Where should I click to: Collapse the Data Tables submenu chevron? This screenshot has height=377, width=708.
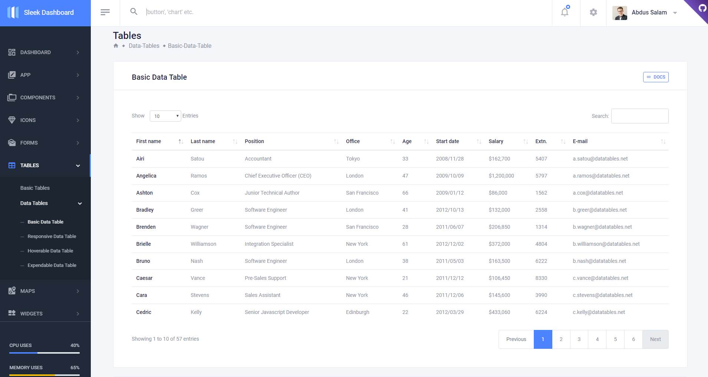click(80, 204)
